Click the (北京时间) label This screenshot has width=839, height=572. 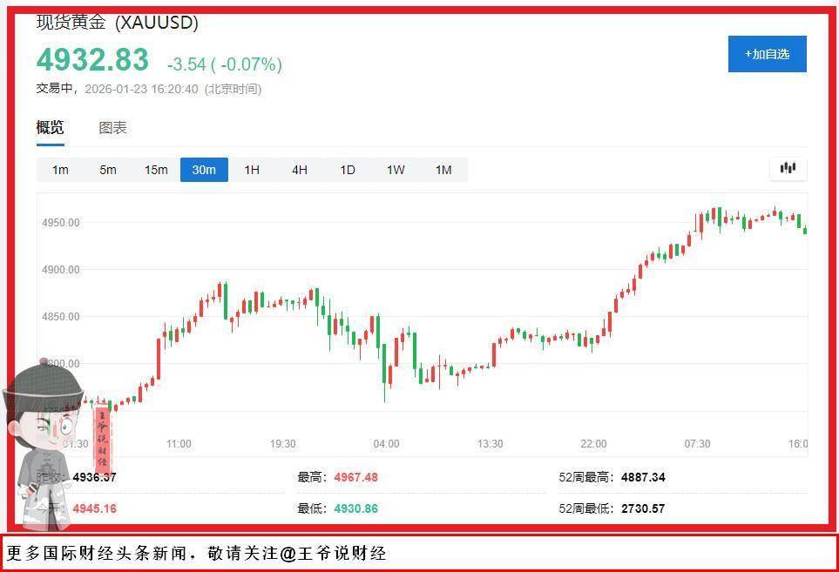(x=233, y=89)
